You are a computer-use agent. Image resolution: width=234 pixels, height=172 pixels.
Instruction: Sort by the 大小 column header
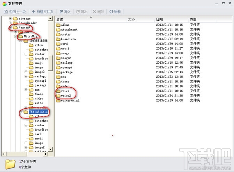(131, 19)
